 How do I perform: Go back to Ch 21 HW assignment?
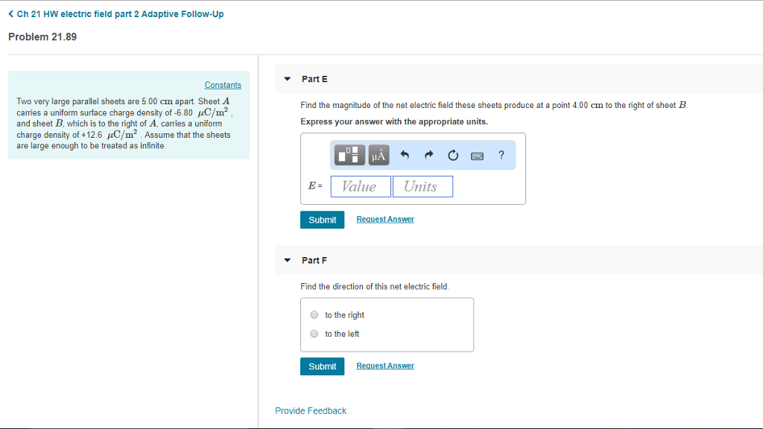click(115, 13)
